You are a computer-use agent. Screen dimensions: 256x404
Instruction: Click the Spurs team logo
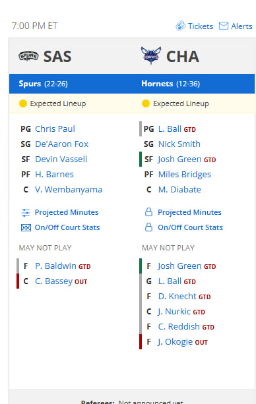[x=28, y=56]
